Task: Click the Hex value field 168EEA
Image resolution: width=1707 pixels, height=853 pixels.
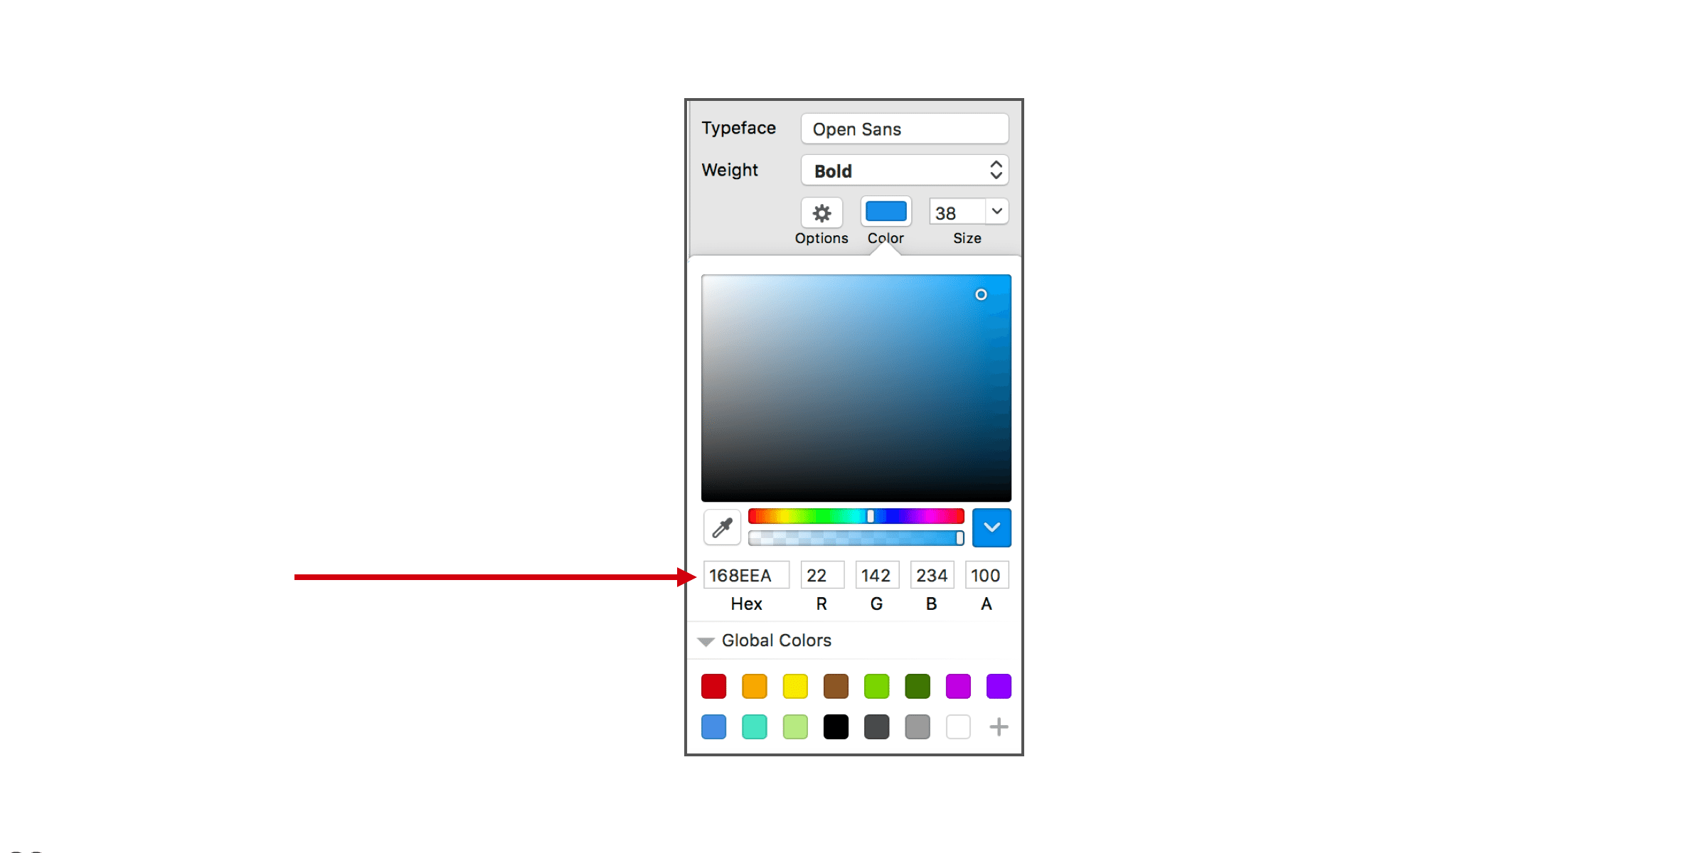Action: tap(746, 575)
